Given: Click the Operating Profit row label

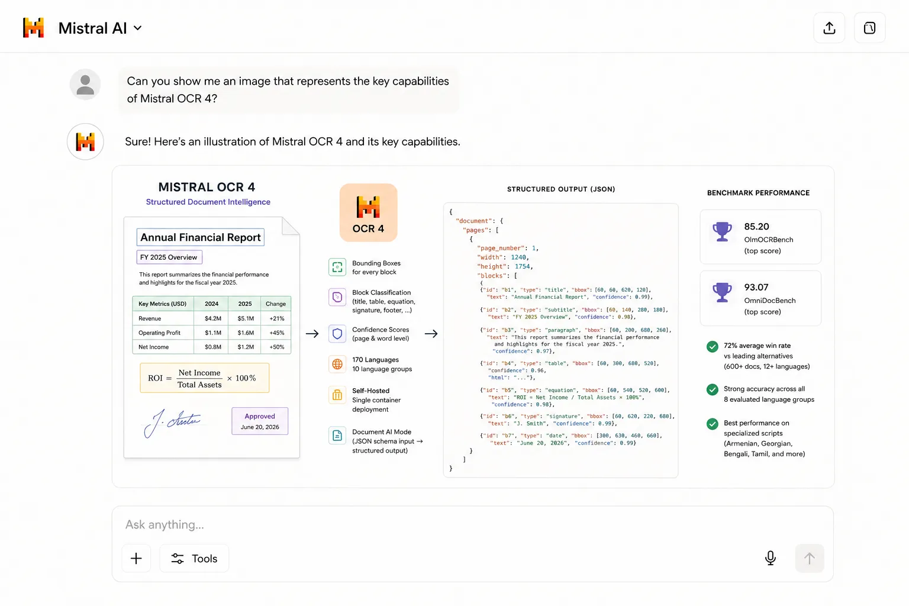Looking at the screenshot, I should (160, 333).
